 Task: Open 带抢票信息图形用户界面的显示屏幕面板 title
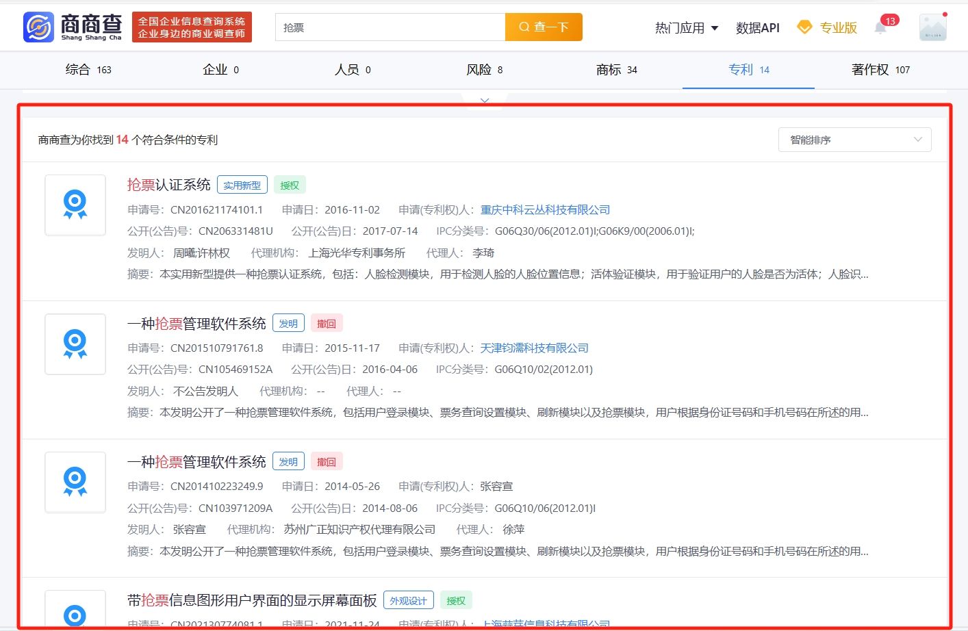click(252, 600)
